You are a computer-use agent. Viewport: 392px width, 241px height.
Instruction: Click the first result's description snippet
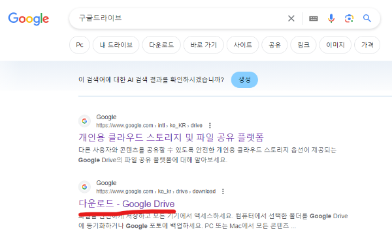point(207,155)
